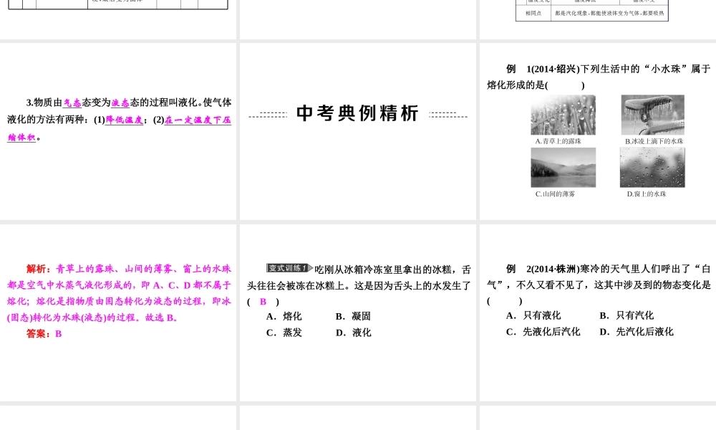Select the mountain mist photo
The width and height of the screenshot is (716, 430).
click(563, 167)
